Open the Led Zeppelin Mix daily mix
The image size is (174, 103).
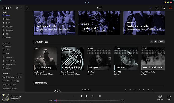[54, 23]
